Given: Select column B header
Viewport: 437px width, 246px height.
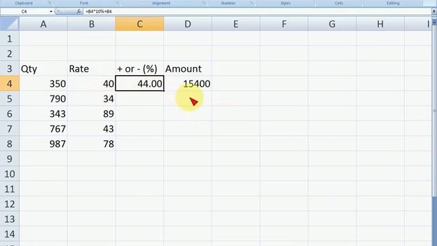Looking at the screenshot, I should [x=91, y=24].
